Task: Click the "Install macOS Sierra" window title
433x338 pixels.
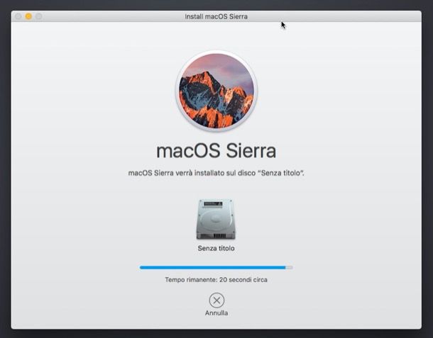Action: coord(217,16)
